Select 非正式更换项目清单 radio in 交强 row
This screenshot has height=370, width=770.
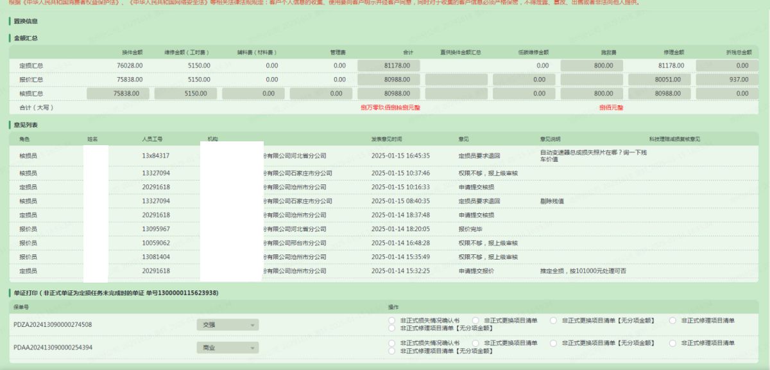click(475, 321)
